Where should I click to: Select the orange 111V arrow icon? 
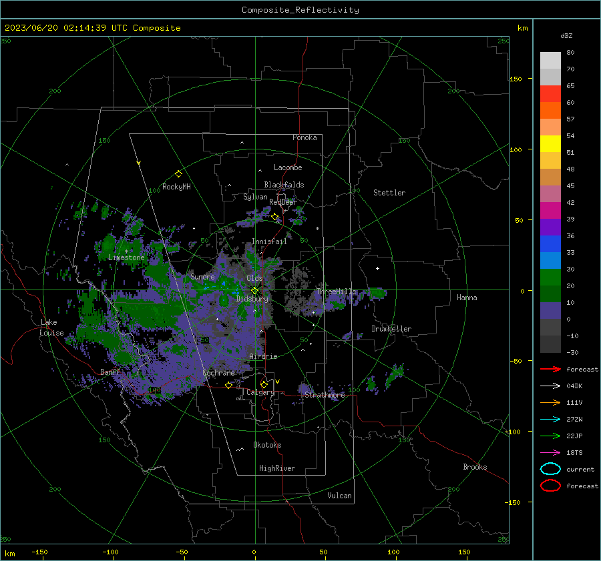coord(550,402)
